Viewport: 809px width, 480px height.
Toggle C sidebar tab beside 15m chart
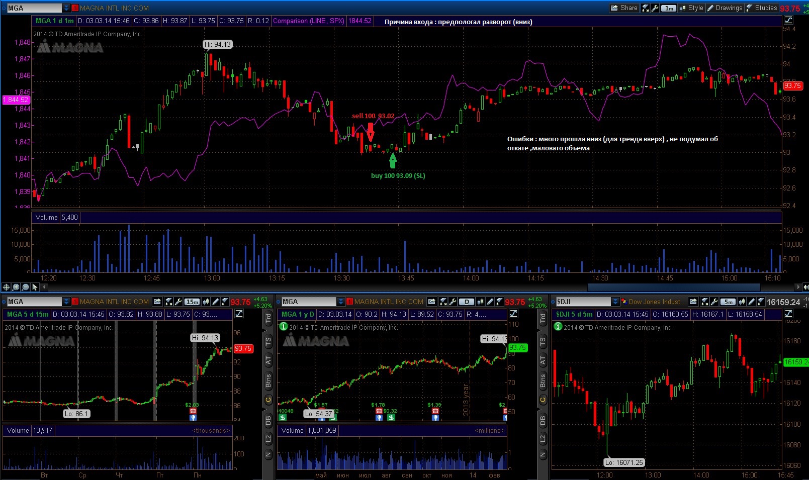[x=268, y=400]
